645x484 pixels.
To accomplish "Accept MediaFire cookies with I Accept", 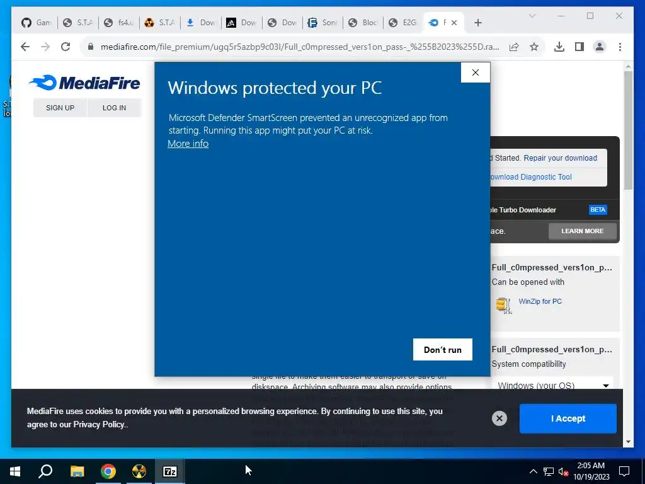I will [568, 418].
